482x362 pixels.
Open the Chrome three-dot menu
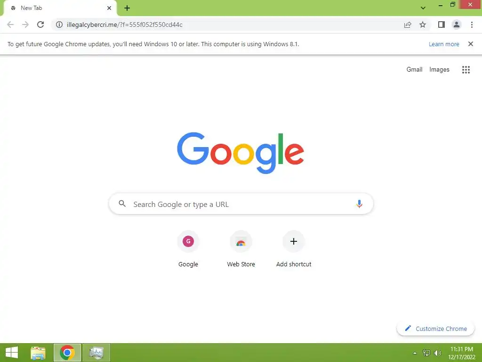pyautogui.click(x=472, y=25)
